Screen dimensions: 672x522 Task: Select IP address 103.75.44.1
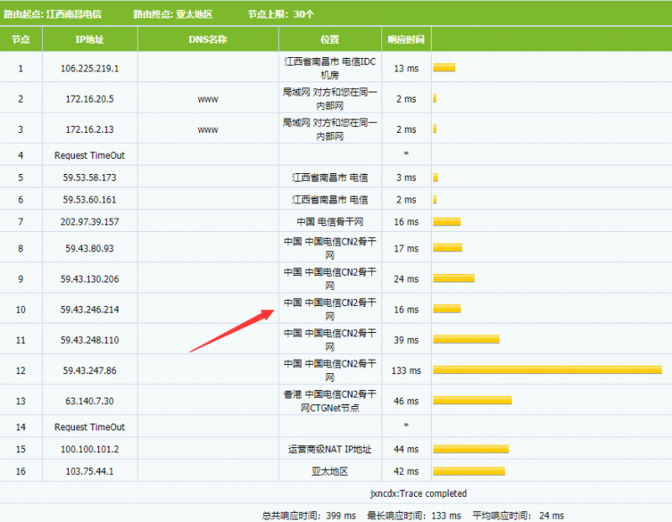click(90, 472)
